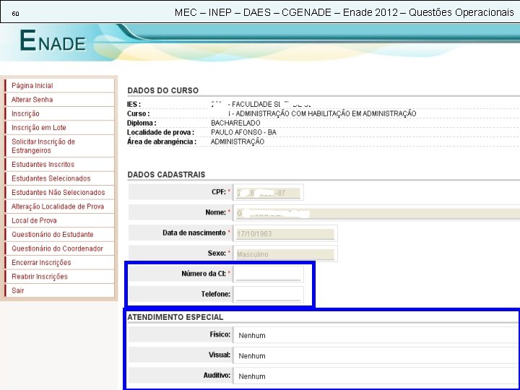Click the DADOS DO CURSO heading
Image resolution: width=520 pixels, height=390 pixels.
(162, 90)
